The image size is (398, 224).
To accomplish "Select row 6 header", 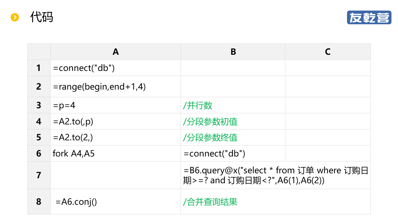I will [x=39, y=153].
